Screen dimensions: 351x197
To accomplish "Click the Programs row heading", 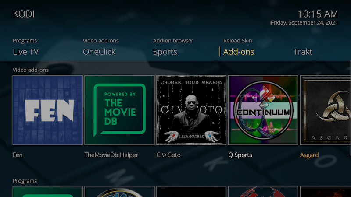I will [25, 181].
